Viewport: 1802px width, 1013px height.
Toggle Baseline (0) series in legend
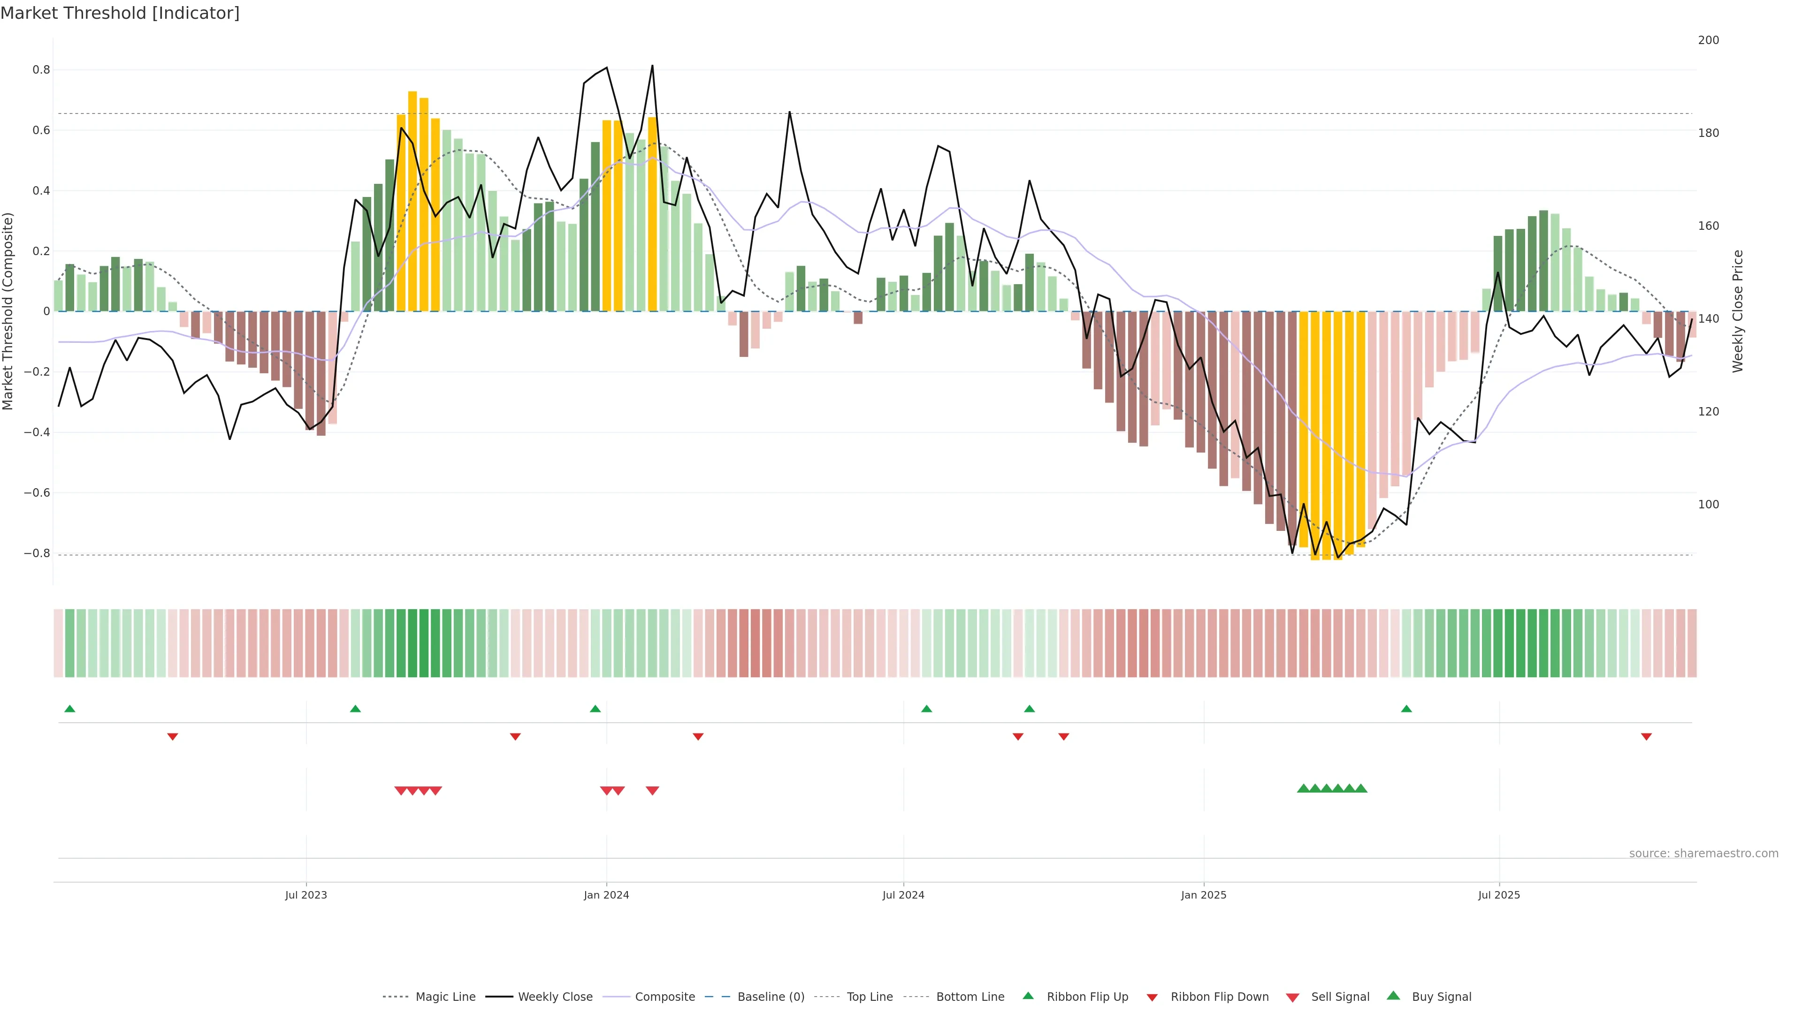pyautogui.click(x=771, y=997)
